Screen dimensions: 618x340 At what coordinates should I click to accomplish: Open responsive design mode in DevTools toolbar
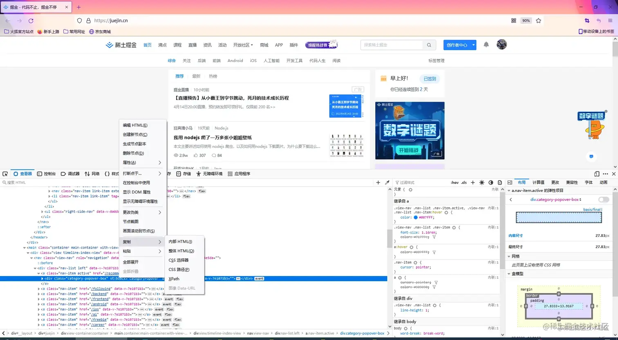point(597,173)
